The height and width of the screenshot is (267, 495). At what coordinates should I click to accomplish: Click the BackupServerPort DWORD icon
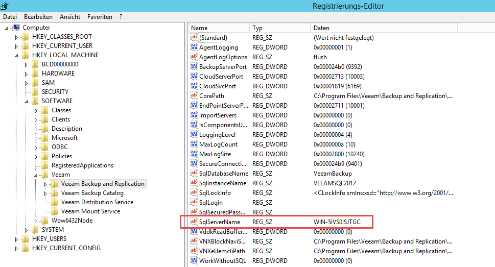(x=194, y=66)
